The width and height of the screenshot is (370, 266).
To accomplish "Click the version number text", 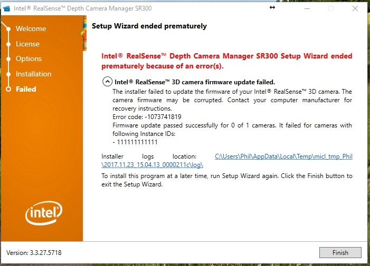I will click(34, 253).
